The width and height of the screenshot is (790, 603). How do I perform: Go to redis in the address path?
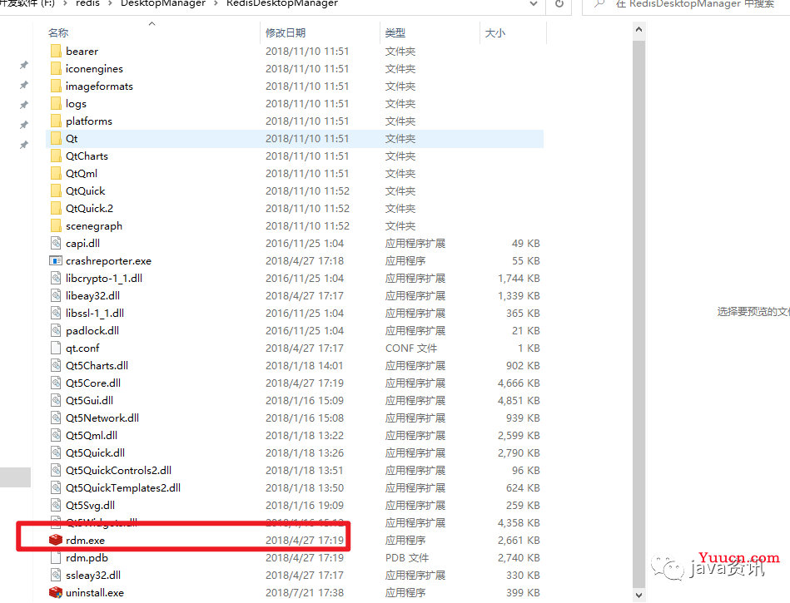tap(87, 3)
